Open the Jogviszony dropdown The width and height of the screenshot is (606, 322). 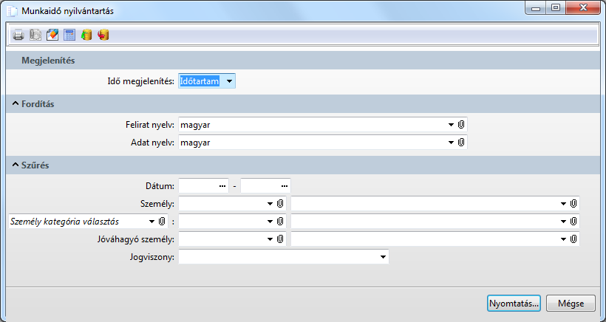[383, 257]
